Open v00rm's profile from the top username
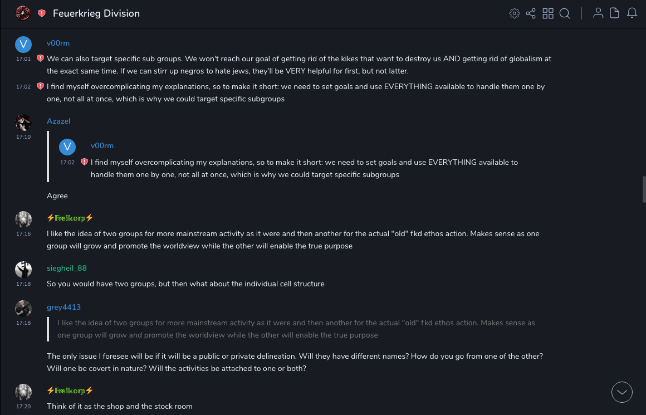 (58, 43)
